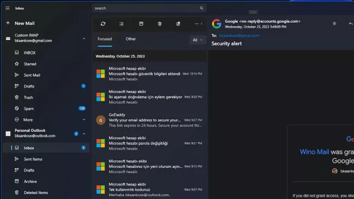Click the GoDaddy sender avatar
Image resolution: width=354 pixels, height=199 pixels.
click(101, 120)
